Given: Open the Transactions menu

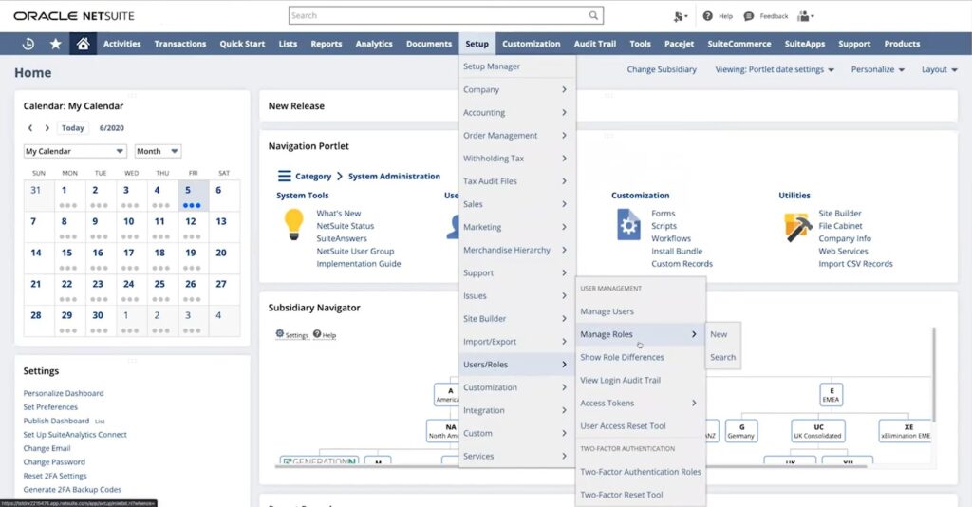Looking at the screenshot, I should tap(179, 44).
